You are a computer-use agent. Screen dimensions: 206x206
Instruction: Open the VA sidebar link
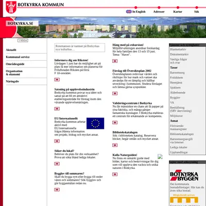(172, 102)
